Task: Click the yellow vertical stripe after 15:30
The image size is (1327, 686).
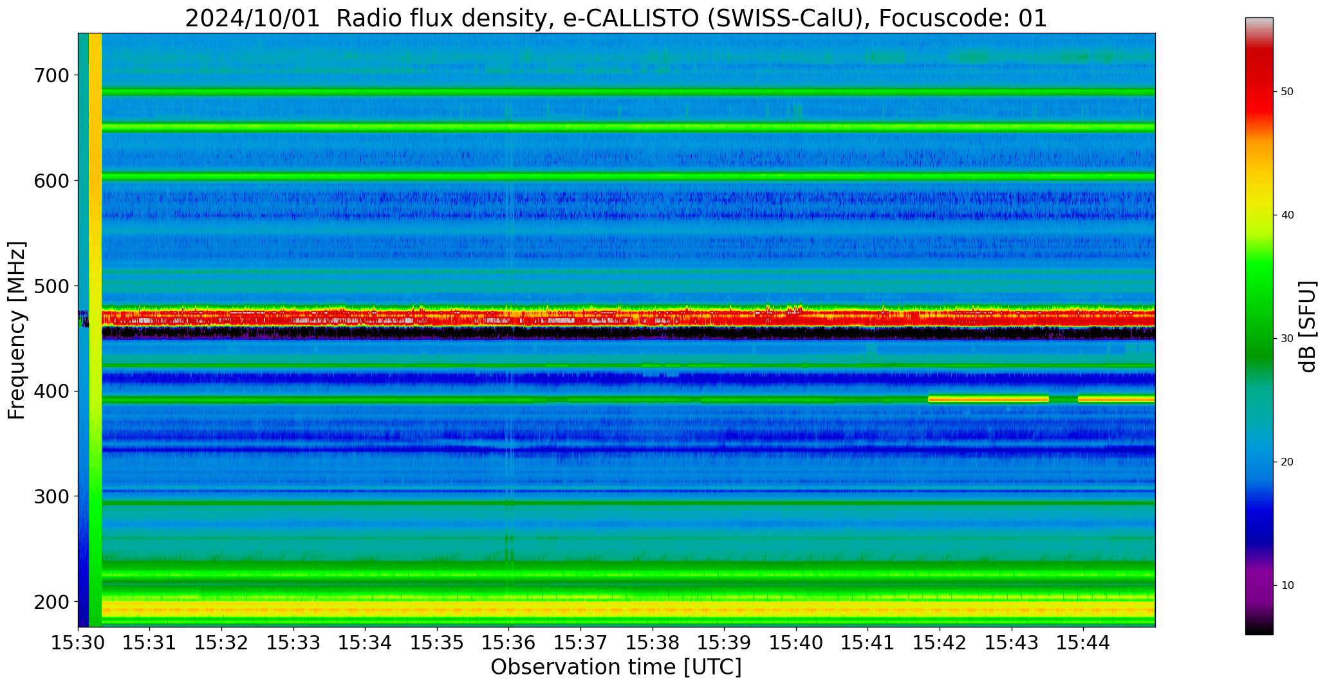Action: 95,330
